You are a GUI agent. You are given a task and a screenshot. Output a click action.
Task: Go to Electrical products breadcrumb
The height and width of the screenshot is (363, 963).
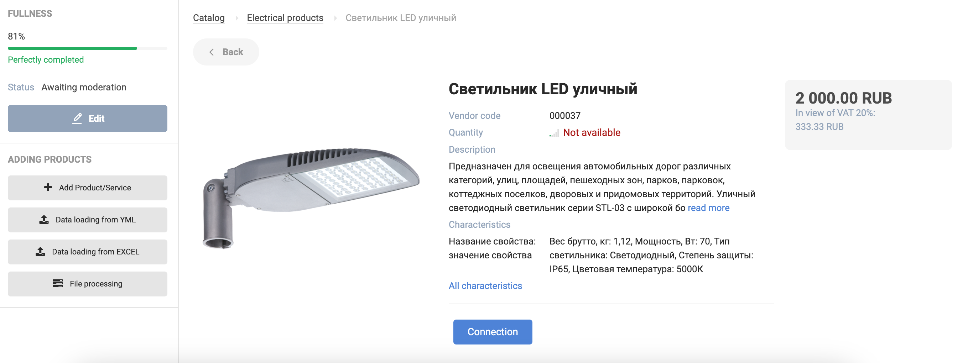285,18
